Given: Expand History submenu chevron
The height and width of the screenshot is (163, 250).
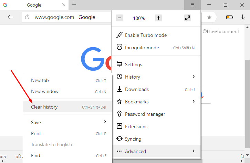Looking at the screenshot, I should 194,77.
